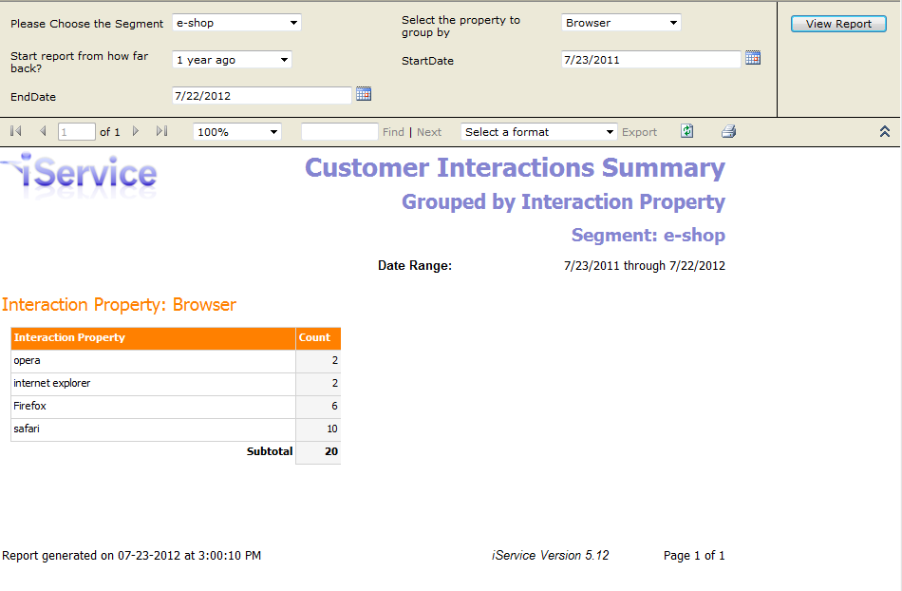The width and height of the screenshot is (902, 591).
Task: Click the Next search result link
Action: click(429, 132)
